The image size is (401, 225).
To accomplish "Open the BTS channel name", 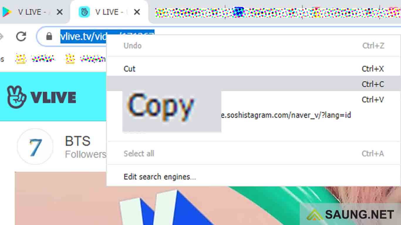I will pos(78,141).
